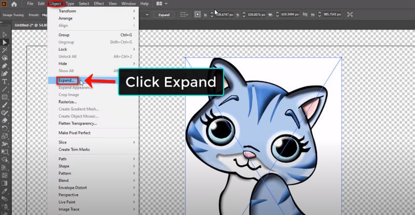Step the Y position value arrows
Viewport: 415px width, 215px height.
[244, 15]
